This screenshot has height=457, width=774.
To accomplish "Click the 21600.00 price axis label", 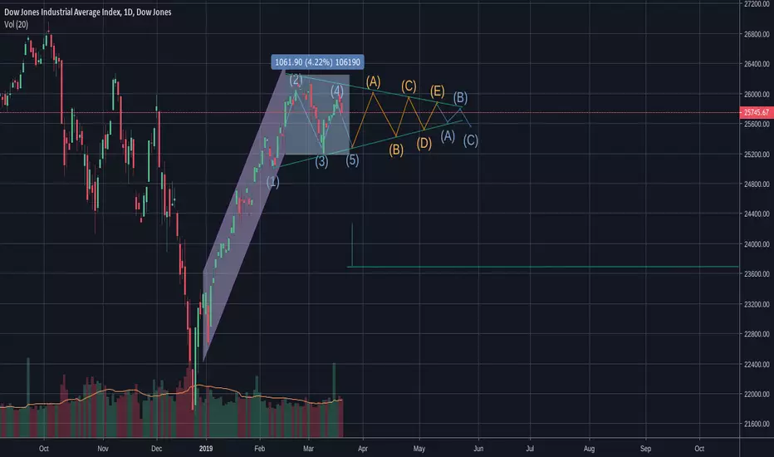I will tap(757, 424).
